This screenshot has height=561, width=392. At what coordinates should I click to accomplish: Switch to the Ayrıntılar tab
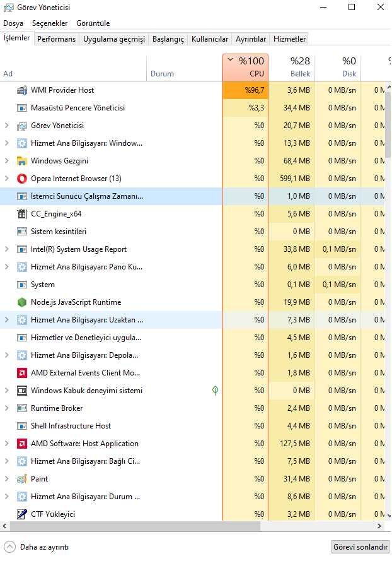pos(250,39)
